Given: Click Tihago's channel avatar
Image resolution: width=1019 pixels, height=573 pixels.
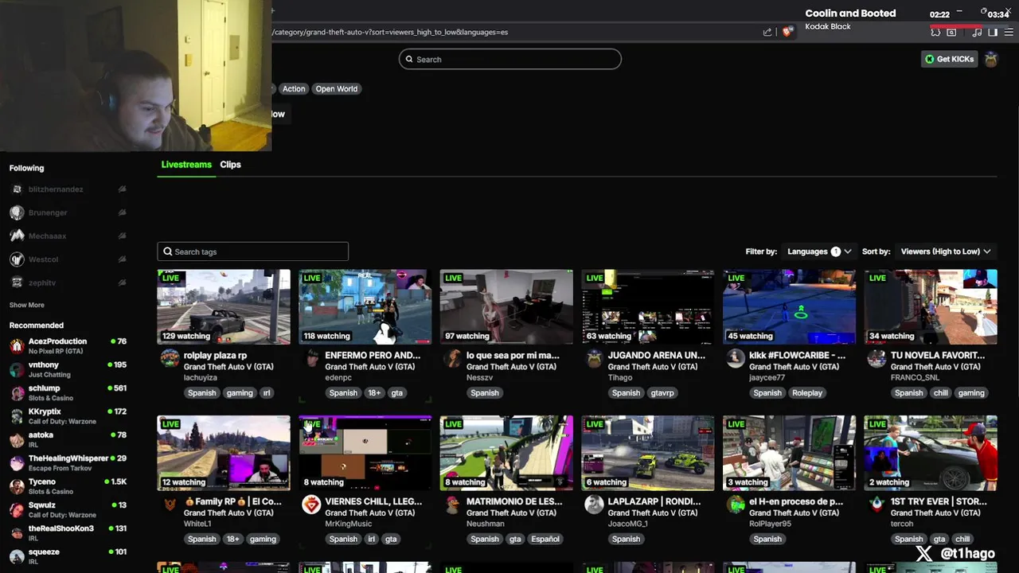Looking at the screenshot, I should coord(594,358).
